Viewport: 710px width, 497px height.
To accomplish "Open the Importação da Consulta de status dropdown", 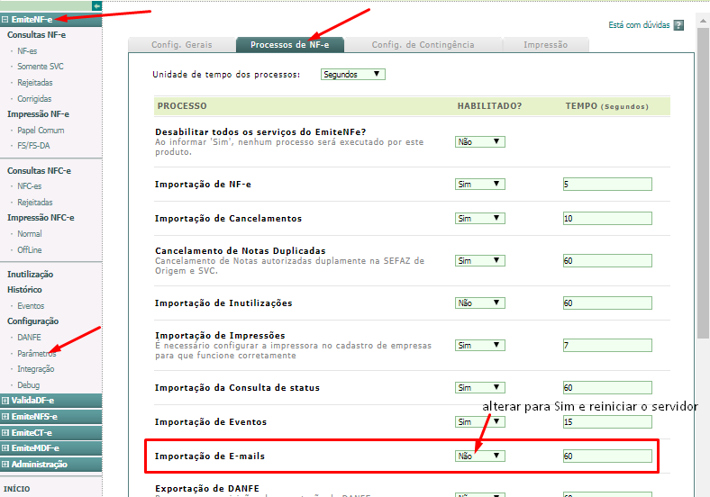I will (480, 388).
